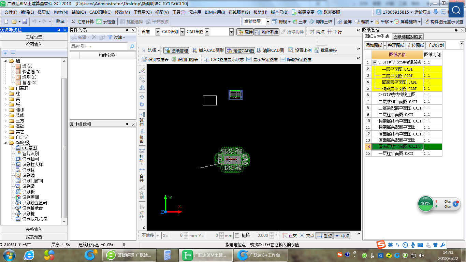
Task: Toggle 垂点 perpendicular snap
Action: 324,235
